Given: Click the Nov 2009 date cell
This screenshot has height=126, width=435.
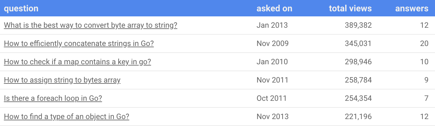Looking at the screenshot, I should 273,44.
